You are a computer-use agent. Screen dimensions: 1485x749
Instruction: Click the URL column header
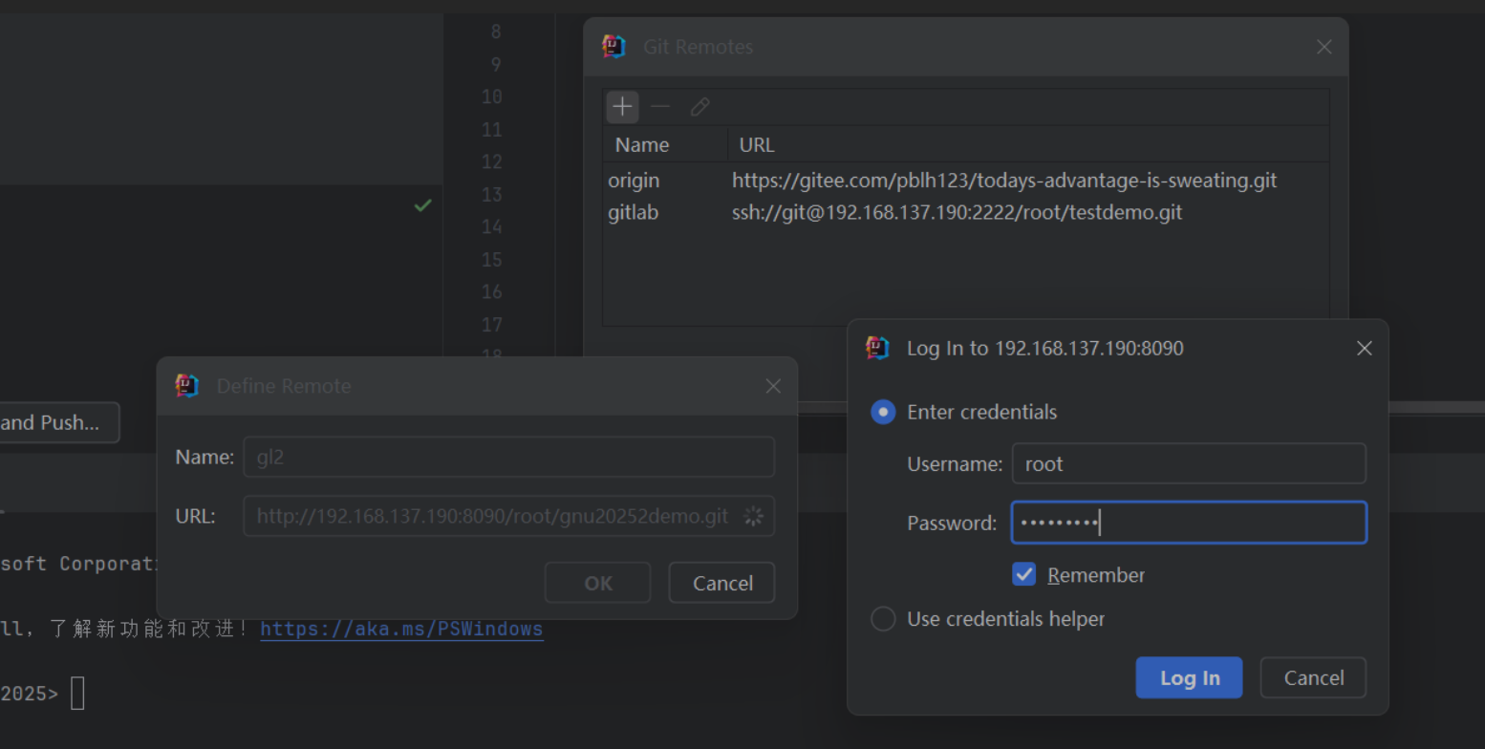tap(1028, 145)
